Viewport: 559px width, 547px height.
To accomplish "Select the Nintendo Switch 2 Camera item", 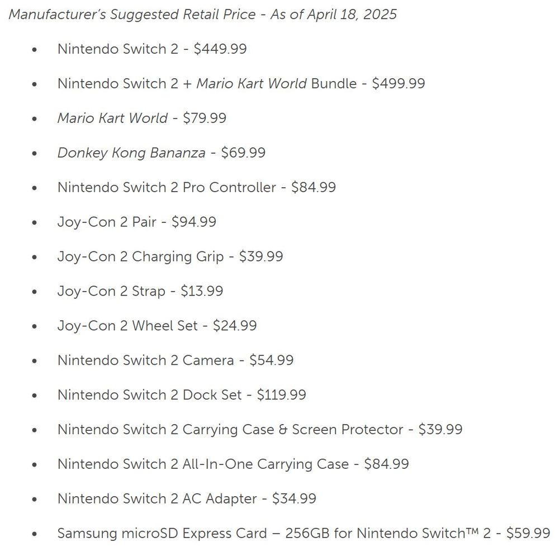I will pyautogui.click(x=176, y=360).
